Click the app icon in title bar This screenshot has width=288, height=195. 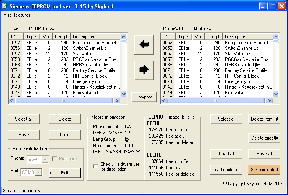coord(4,6)
